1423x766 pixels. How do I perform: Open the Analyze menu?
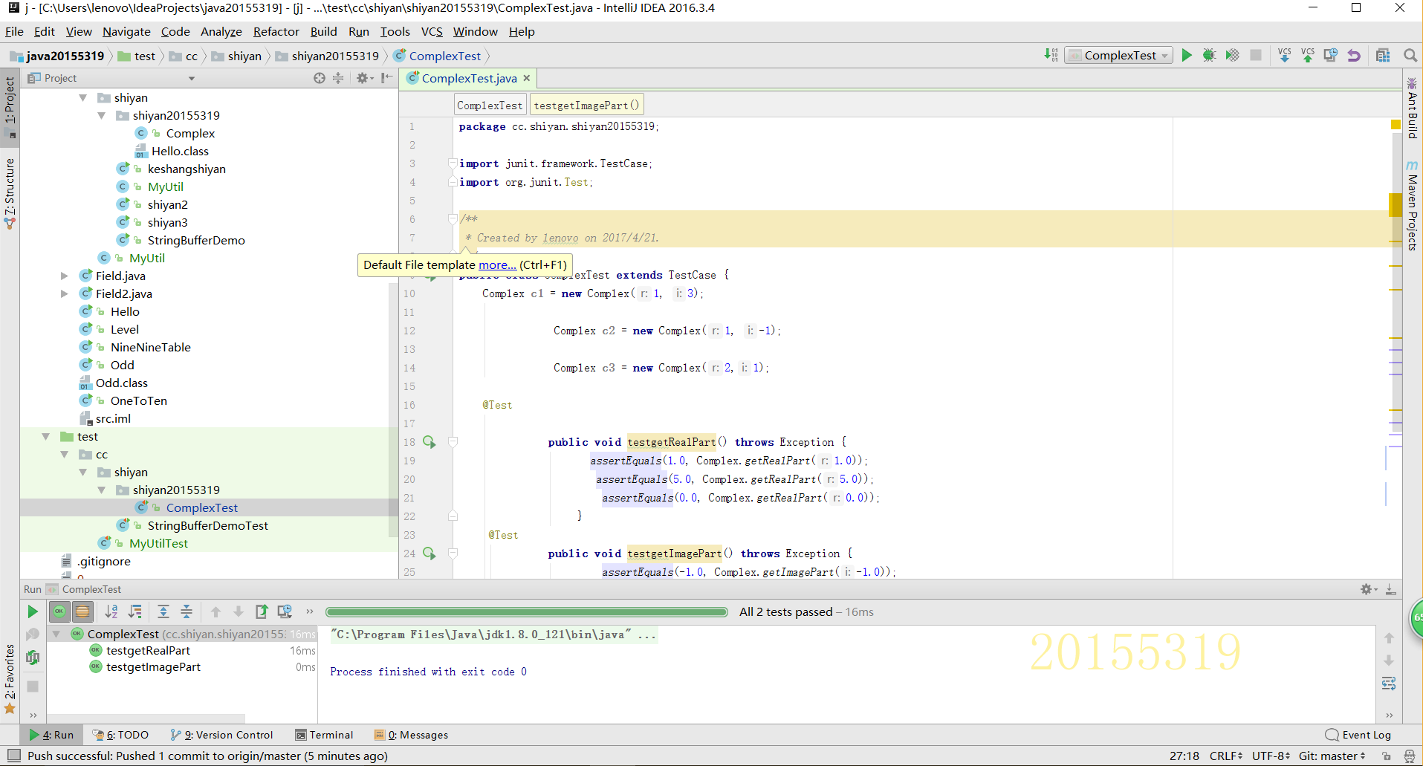[221, 31]
